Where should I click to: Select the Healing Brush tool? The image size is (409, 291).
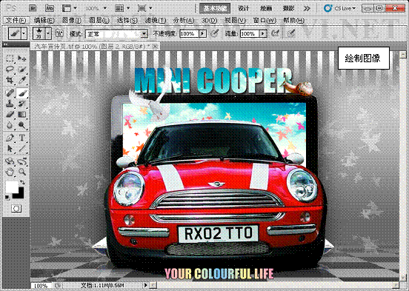tap(10, 93)
